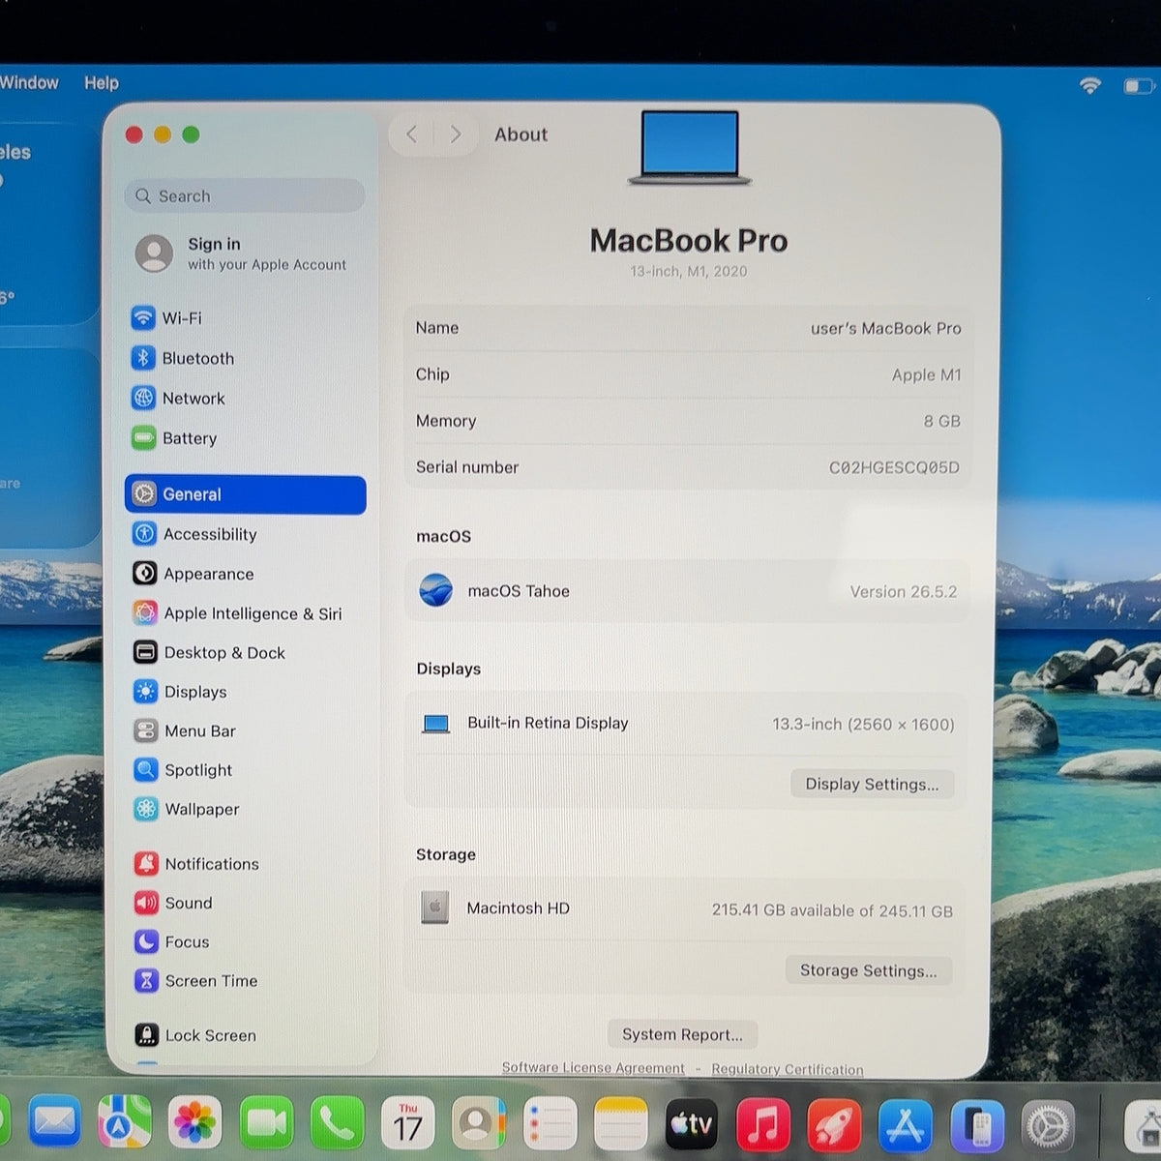Launch Mail from the Dock
The width and height of the screenshot is (1161, 1161).
[54, 1122]
